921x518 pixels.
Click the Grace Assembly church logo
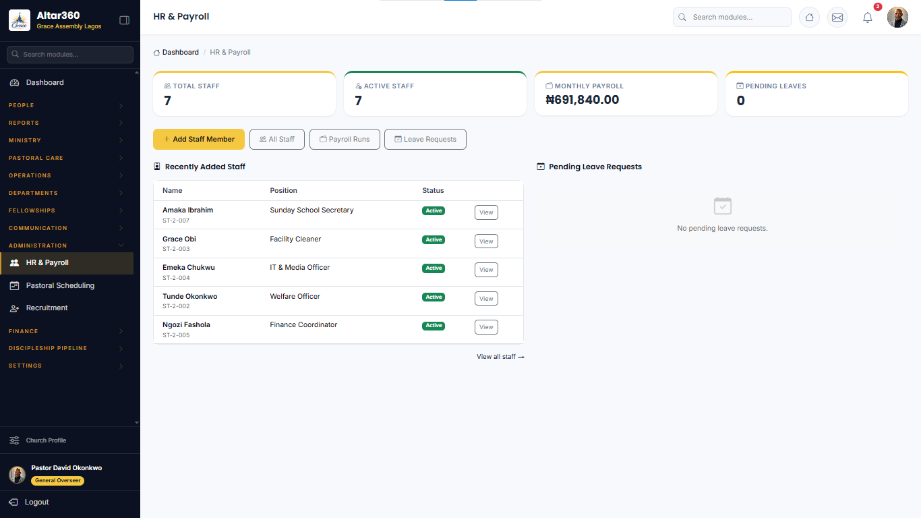pos(20,20)
